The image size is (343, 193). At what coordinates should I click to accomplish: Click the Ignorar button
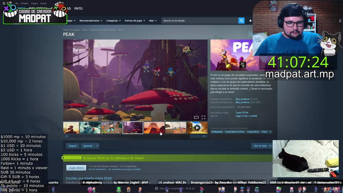[x=88, y=146]
